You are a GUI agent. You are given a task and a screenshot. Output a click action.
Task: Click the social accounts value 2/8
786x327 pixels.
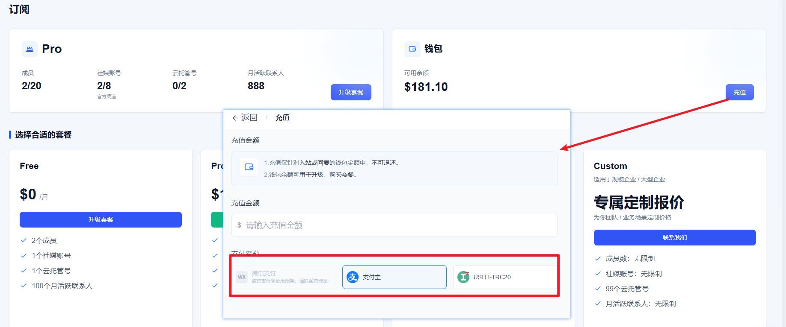pos(104,86)
